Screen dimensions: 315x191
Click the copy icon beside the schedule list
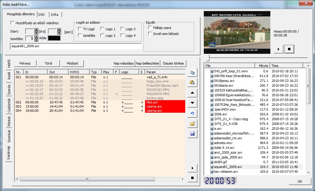click(192, 72)
